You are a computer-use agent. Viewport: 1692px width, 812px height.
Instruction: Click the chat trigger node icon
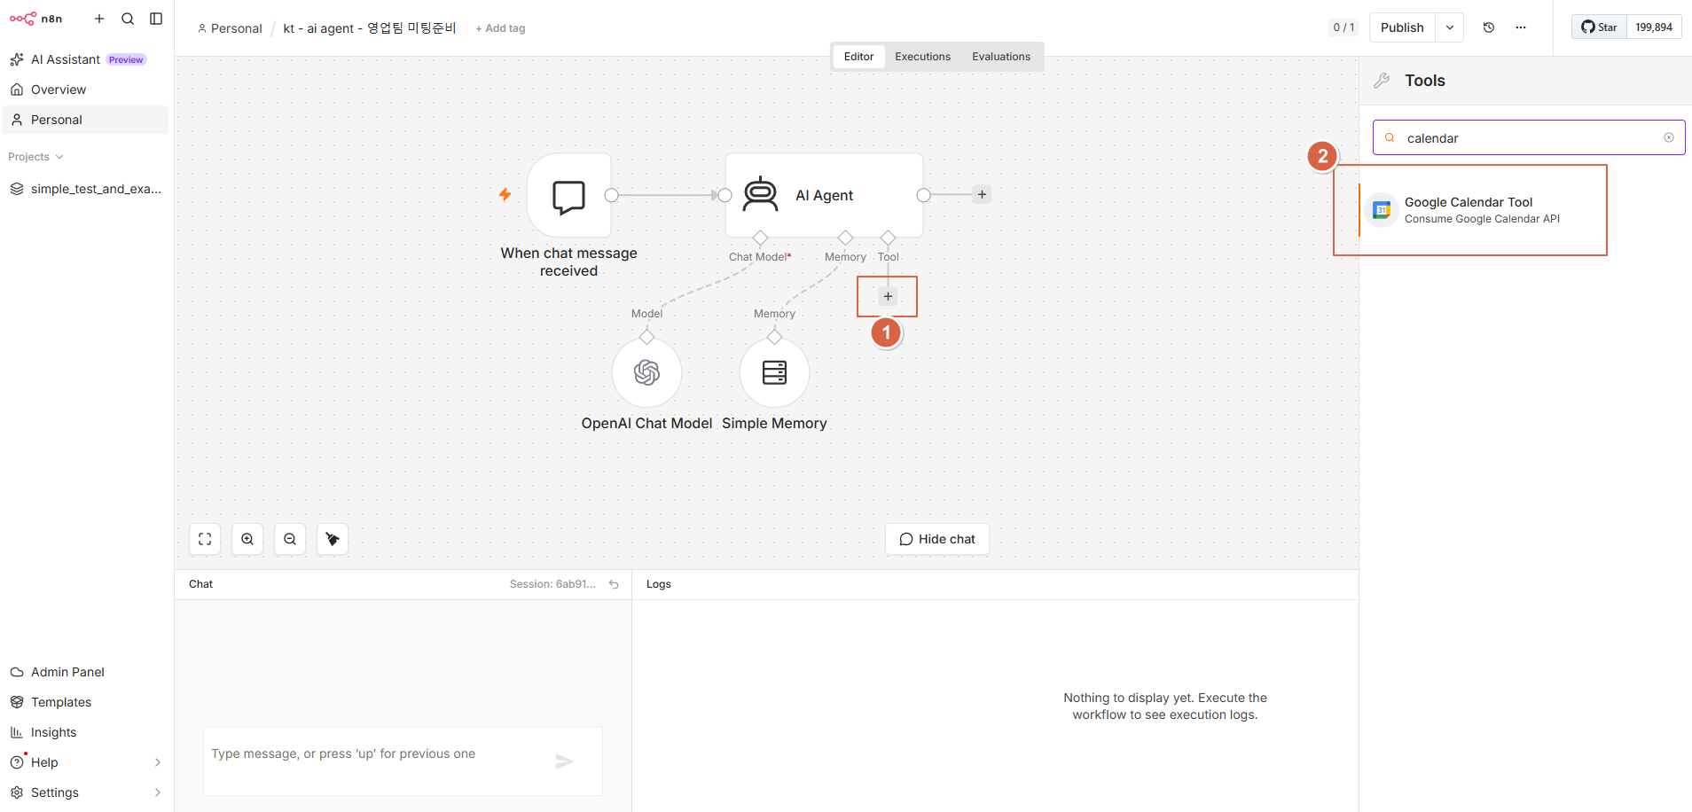click(569, 195)
